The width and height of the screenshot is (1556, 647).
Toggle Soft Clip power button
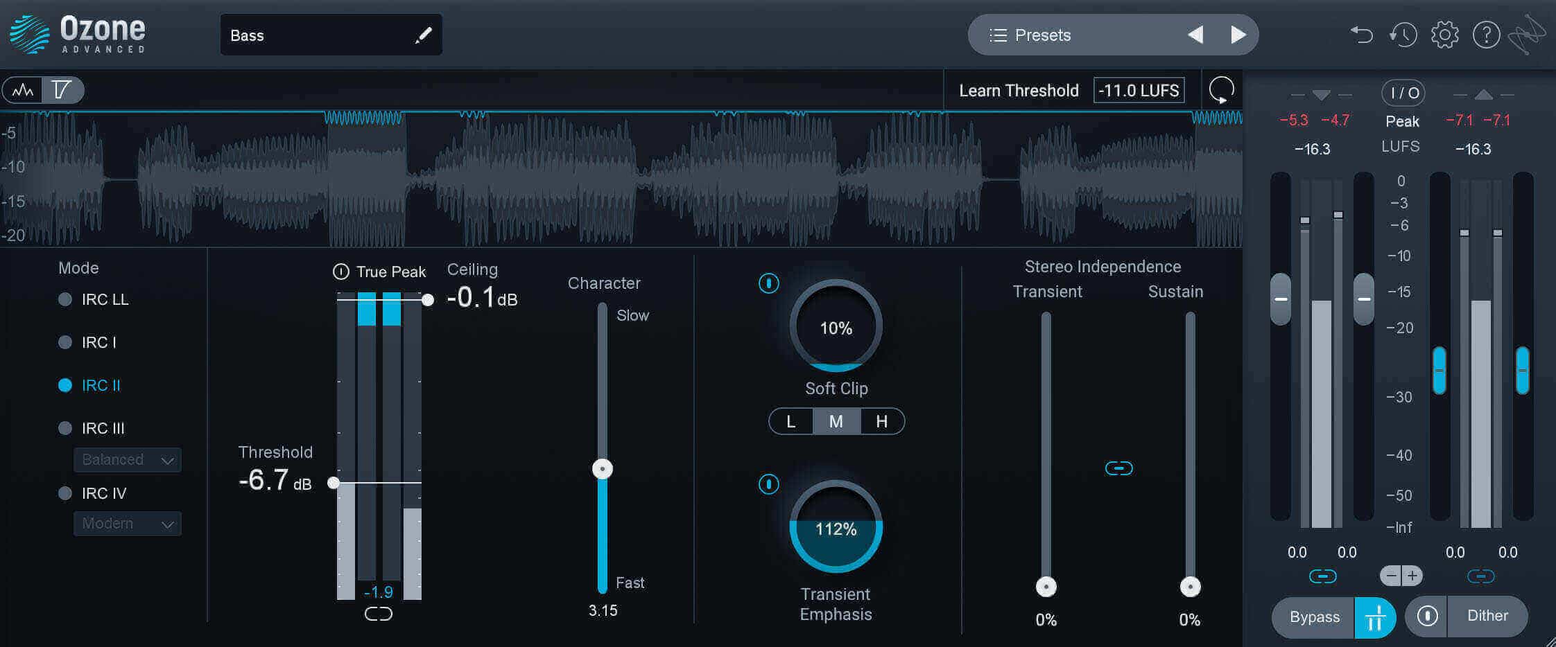(x=769, y=283)
